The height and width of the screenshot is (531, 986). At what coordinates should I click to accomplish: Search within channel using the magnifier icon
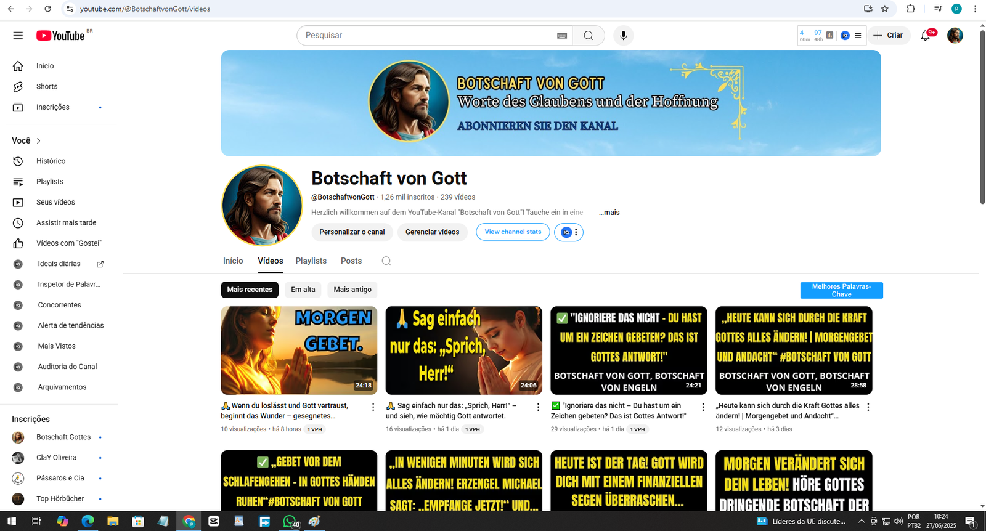(x=386, y=261)
